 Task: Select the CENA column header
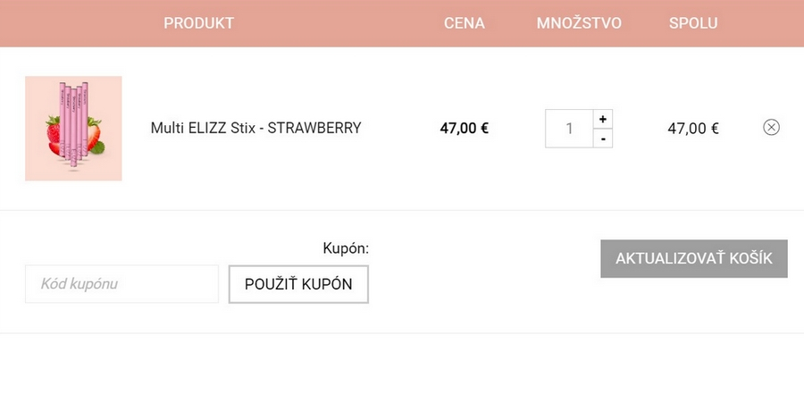pyautogui.click(x=465, y=23)
